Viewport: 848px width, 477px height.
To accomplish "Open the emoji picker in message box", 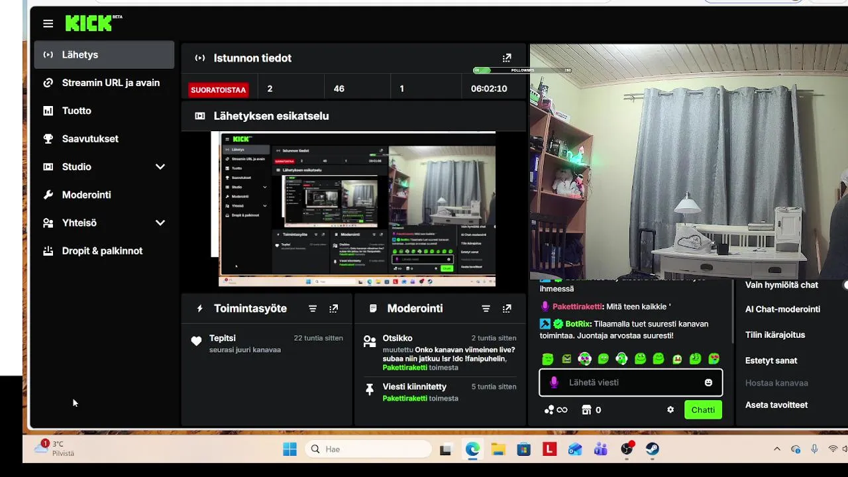I will point(708,382).
